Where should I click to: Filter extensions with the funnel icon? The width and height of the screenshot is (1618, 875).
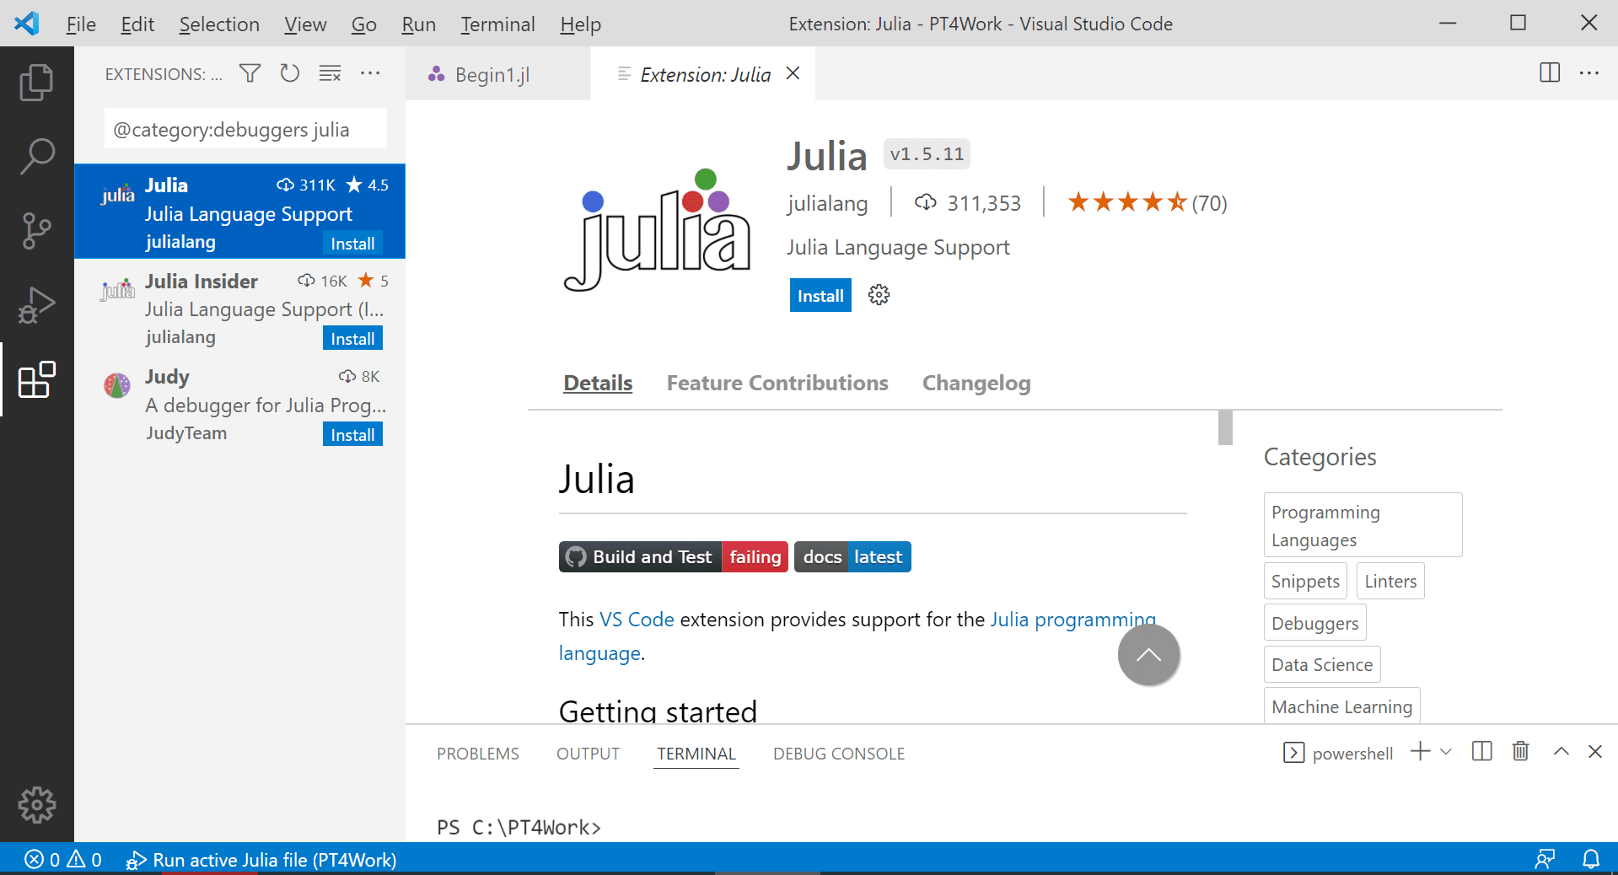[x=250, y=73]
